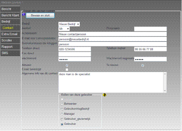The image size is (182, 131).
Task: Click the Wachtwoord password field
Action: click(75, 59)
